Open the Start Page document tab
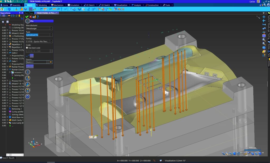Image resolution: width=270 pixels, height=163 pixels. pos(29,13)
